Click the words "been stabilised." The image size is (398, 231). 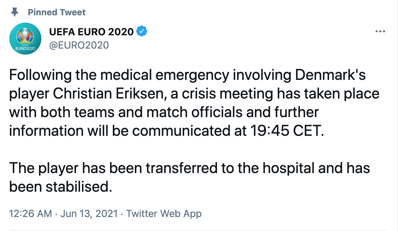tap(60, 187)
